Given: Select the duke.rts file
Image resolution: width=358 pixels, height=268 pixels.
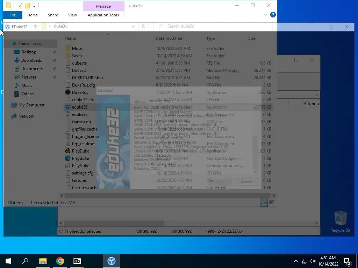Looking at the screenshot, I should coord(79,63).
